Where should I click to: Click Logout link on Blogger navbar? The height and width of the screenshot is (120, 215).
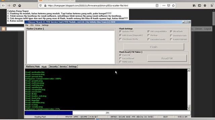tap(208, 29)
